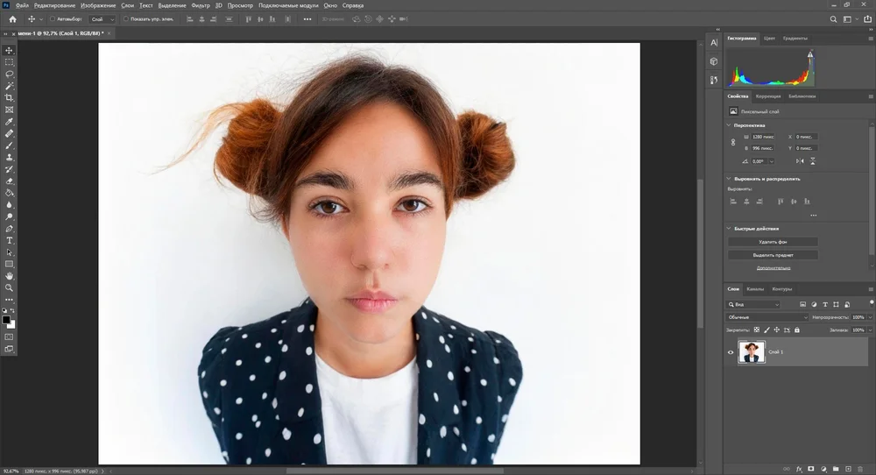Select the History Brush tool
Image resolution: width=876 pixels, height=475 pixels.
tap(9, 169)
